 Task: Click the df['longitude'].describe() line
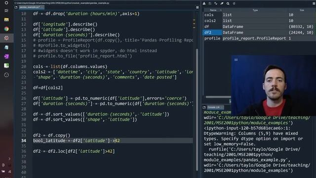(x=65, y=24)
